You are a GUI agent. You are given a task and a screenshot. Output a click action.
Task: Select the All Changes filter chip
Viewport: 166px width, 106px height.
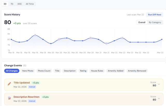[x=12, y=71]
